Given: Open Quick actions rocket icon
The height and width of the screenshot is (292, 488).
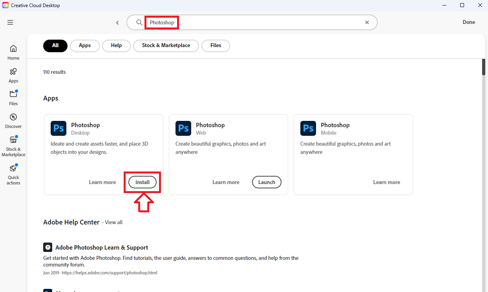Looking at the screenshot, I should pyautogui.click(x=13, y=168).
